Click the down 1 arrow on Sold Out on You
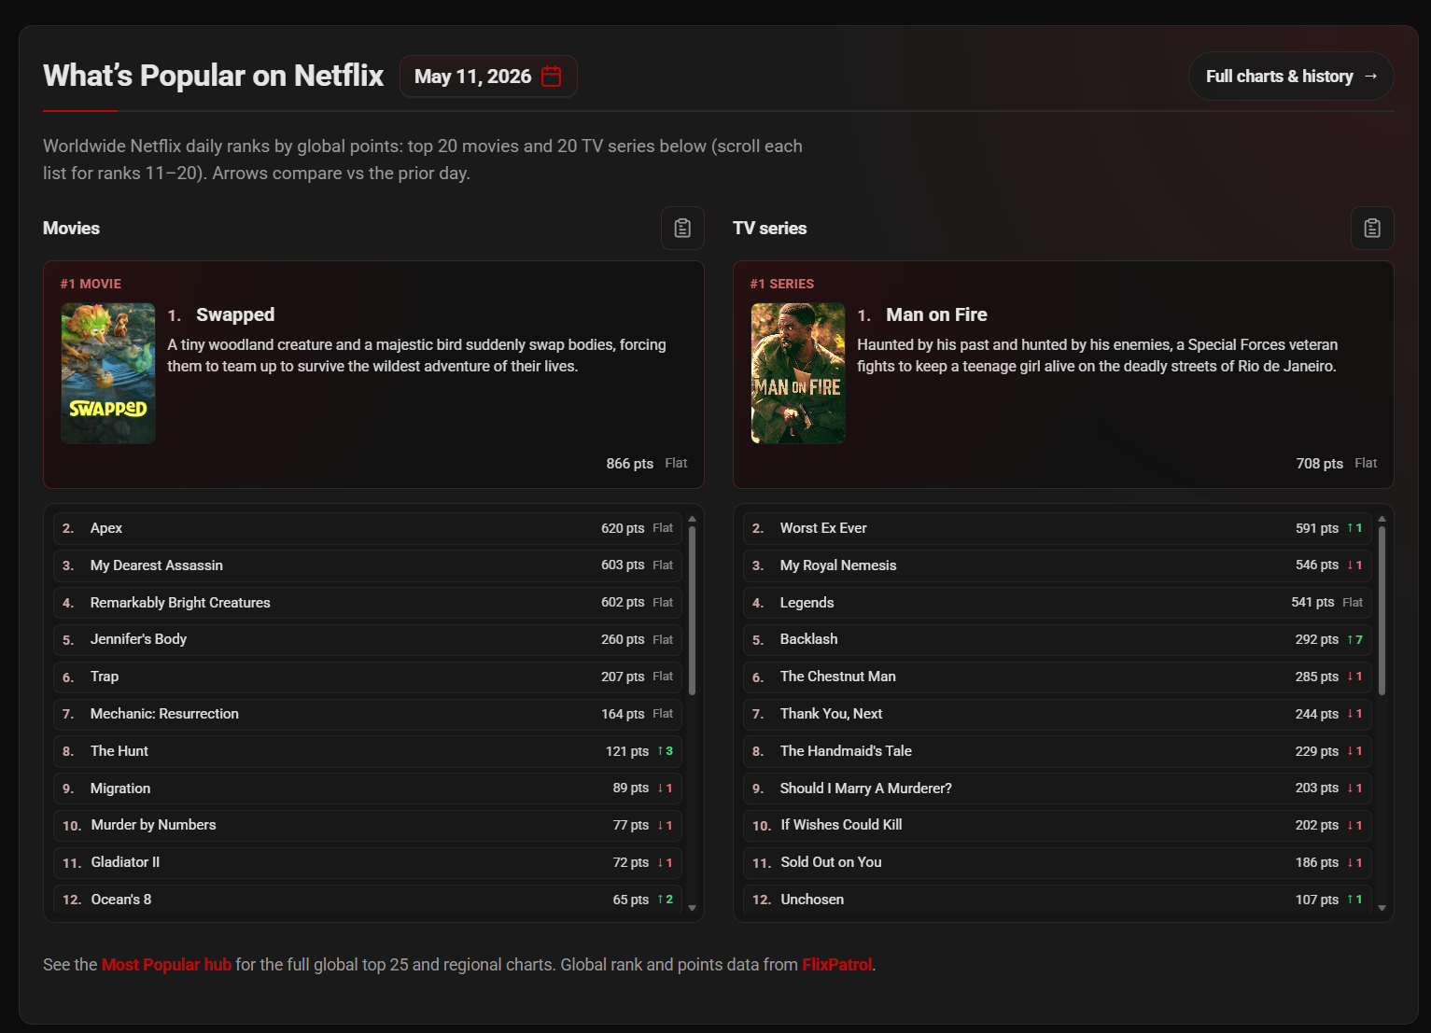This screenshot has width=1431, height=1033. (x=1354, y=862)
